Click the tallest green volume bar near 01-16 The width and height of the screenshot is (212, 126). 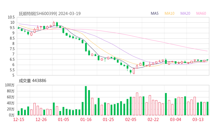click(x=86, y=101)
